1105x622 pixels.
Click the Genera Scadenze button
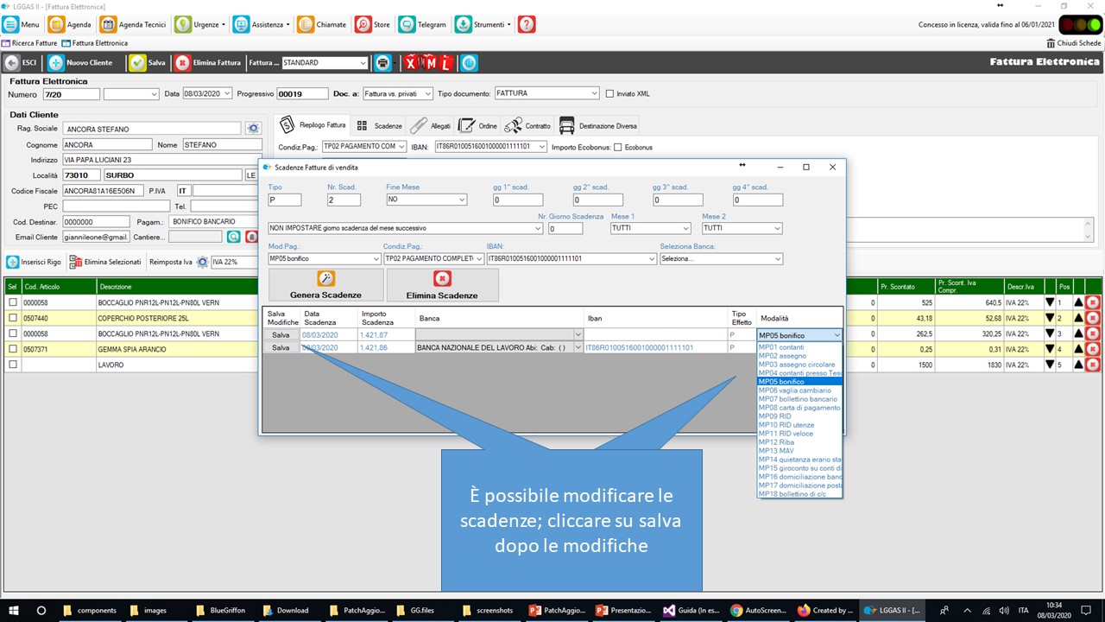(x=325, y=285)
